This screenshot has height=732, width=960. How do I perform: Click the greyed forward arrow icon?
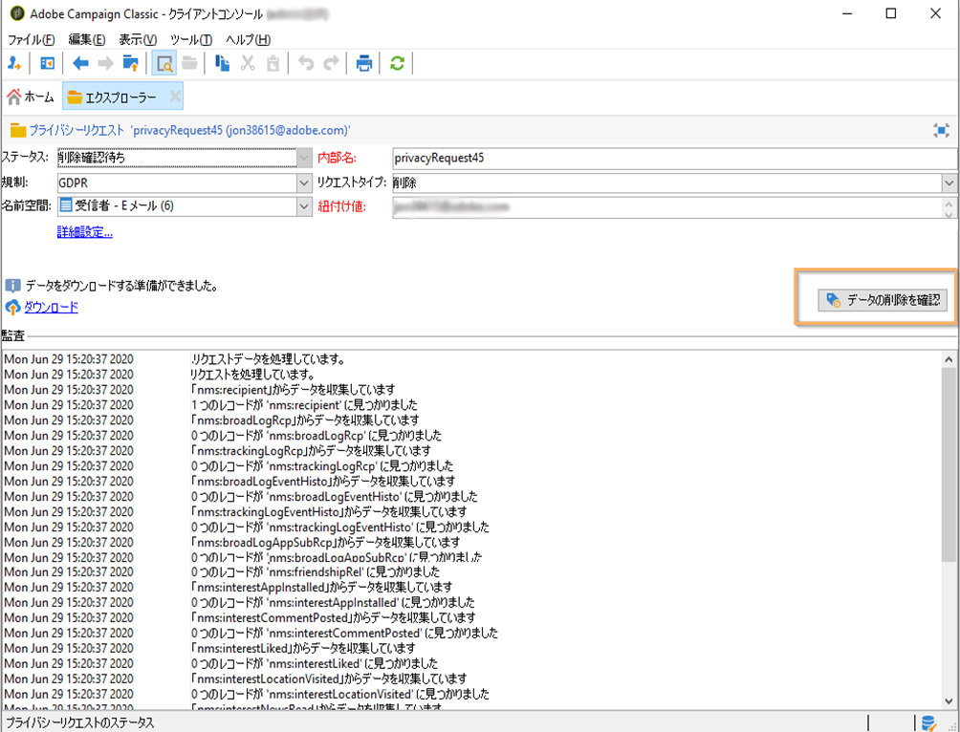(106, 62)
